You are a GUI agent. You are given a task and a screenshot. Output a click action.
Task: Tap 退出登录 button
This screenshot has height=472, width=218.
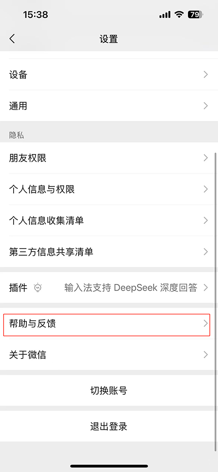[109, 426]
